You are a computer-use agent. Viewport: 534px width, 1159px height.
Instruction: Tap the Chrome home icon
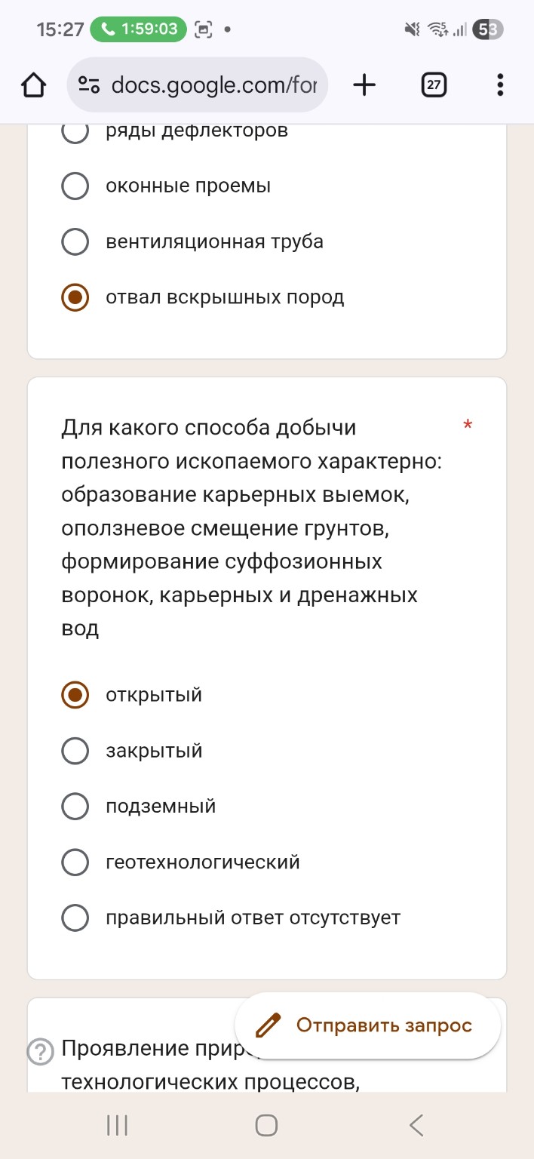click(33, 85)
